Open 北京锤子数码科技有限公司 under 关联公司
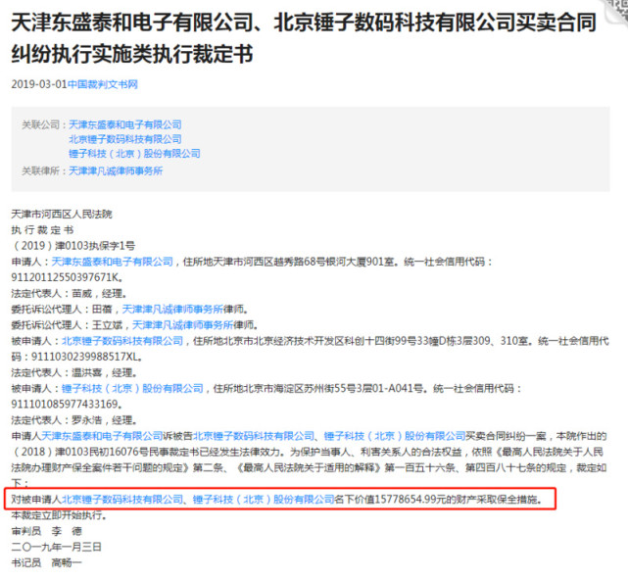This screenshot has height=580, width=628. (125, 139)
